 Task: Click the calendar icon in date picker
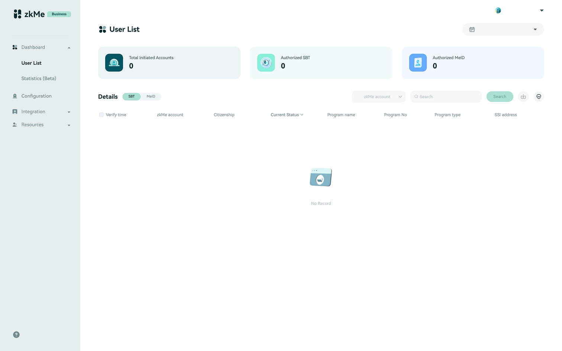(472, 29)
